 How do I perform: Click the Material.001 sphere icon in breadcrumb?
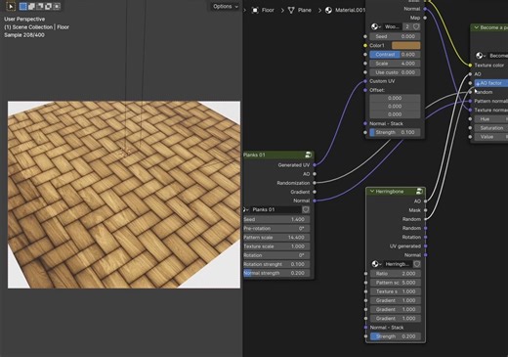328,10
